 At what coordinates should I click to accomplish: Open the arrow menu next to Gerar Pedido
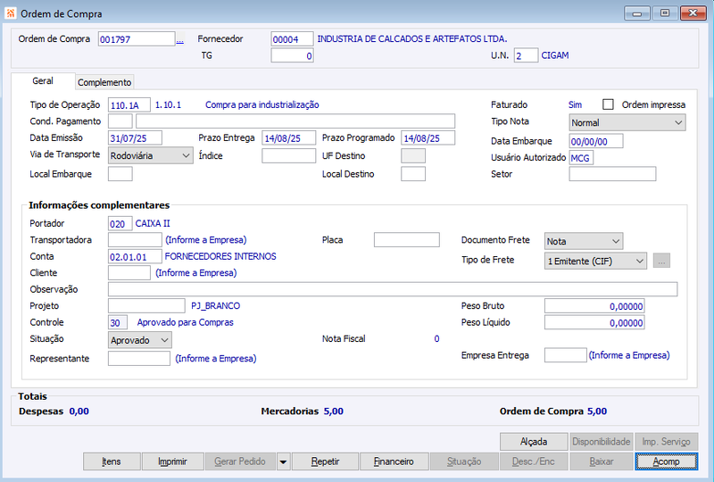pyautogui.click(x=283, y=461)
